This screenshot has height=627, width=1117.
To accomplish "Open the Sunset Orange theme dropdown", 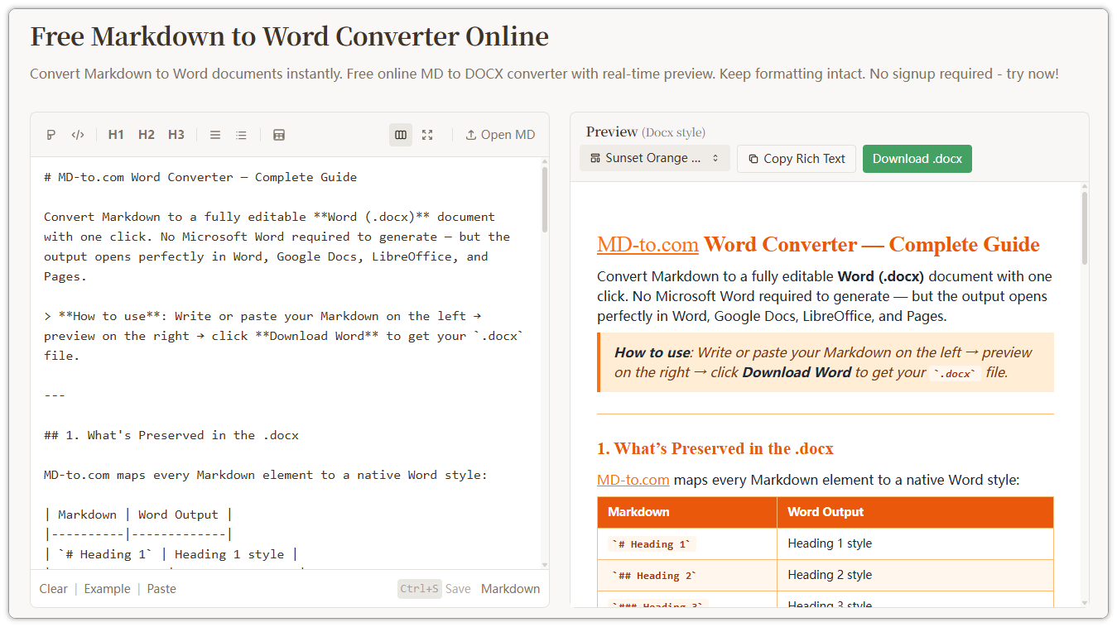I will click(x=654, y=158).
